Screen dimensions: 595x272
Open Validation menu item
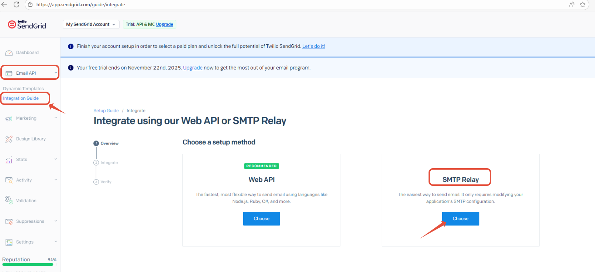coord(26,201)
